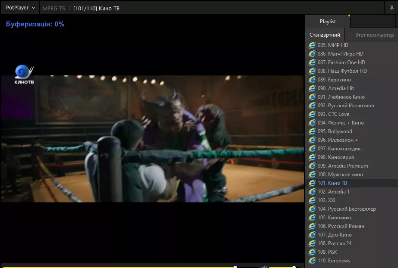
Task: Select channel 109. РБК
Action: tap(352, 252)
